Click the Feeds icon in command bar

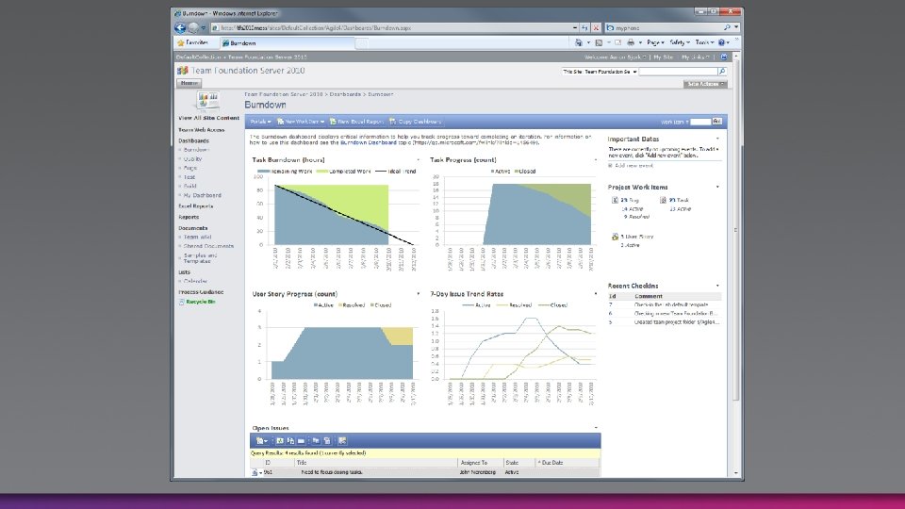tap(599, 42)
